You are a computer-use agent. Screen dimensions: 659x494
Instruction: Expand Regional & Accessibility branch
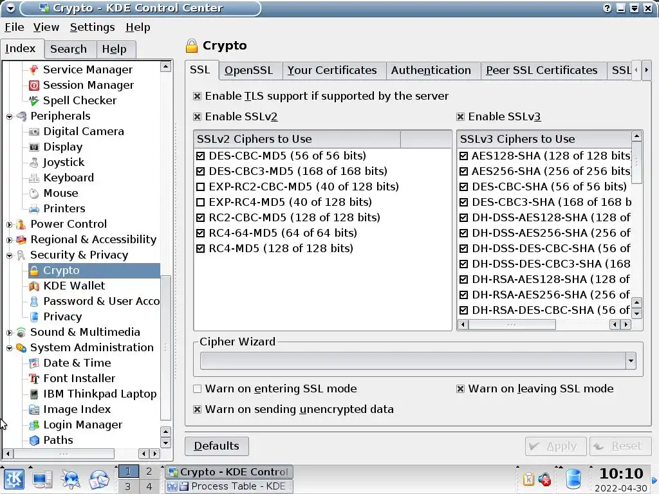point(9,240)
